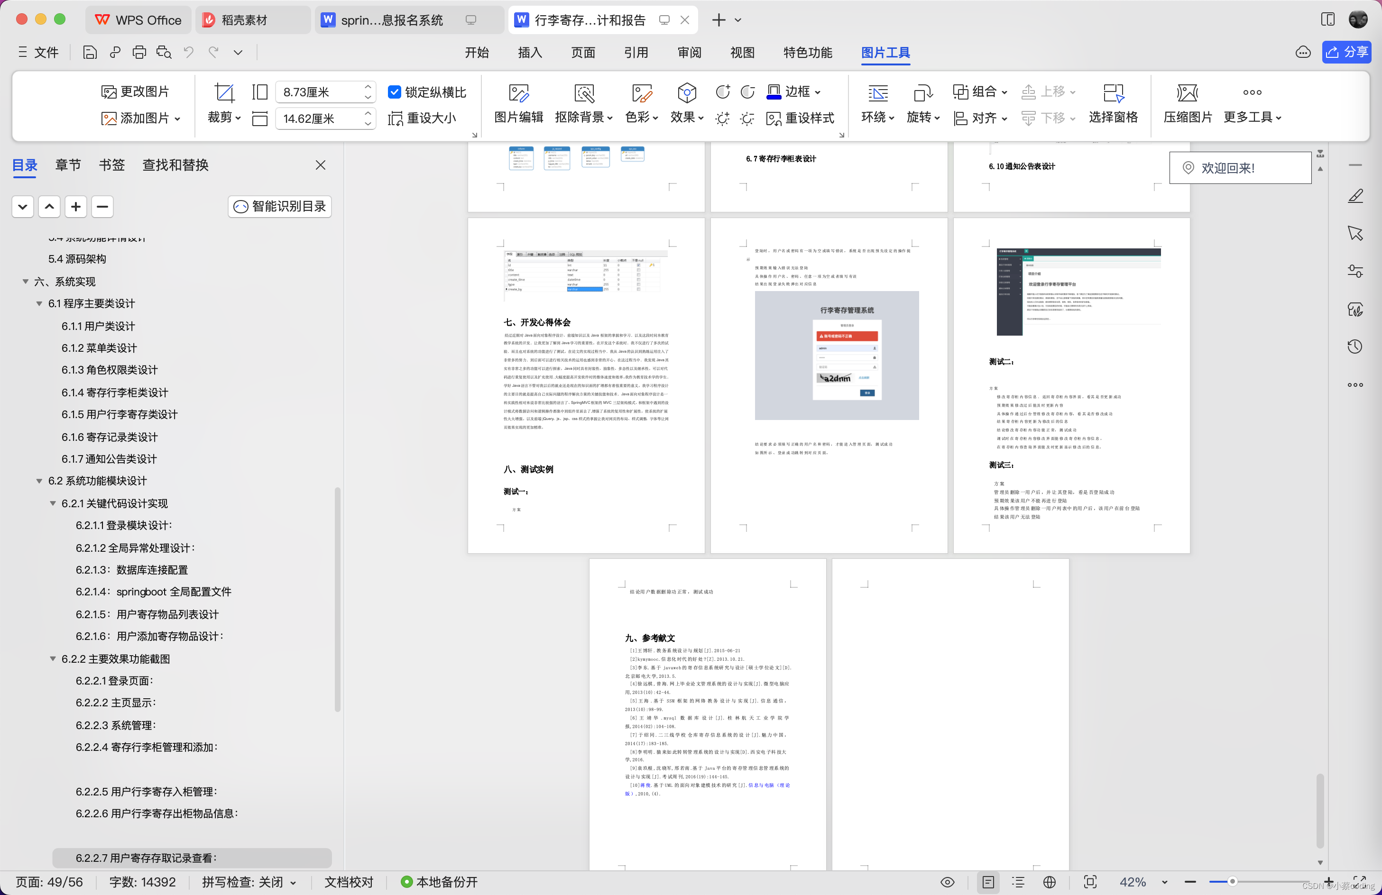Click the save document icon
This screenshot has width=1382, height=895.
(90, 53)
